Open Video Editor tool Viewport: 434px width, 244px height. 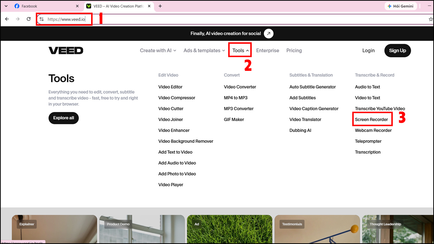pyautogui.click(x=170, y=87)
